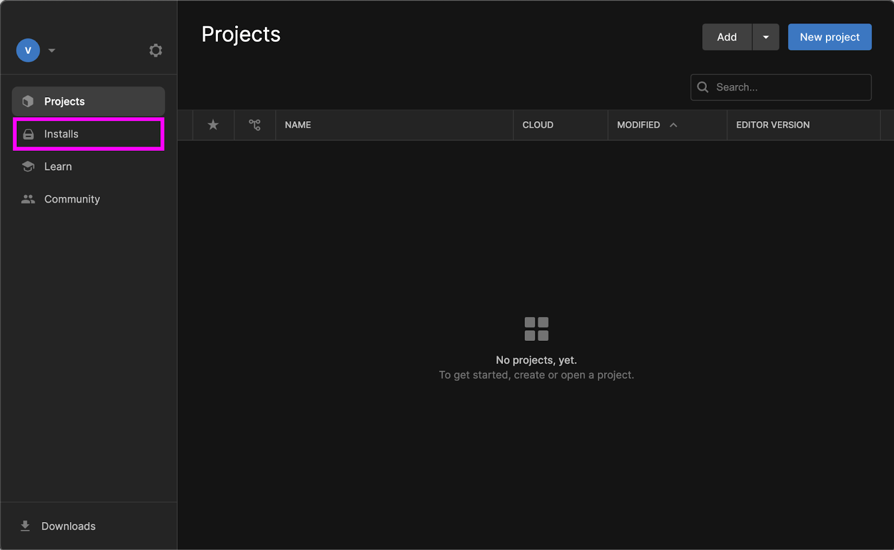Expand the account dropdown arrow

52,50
